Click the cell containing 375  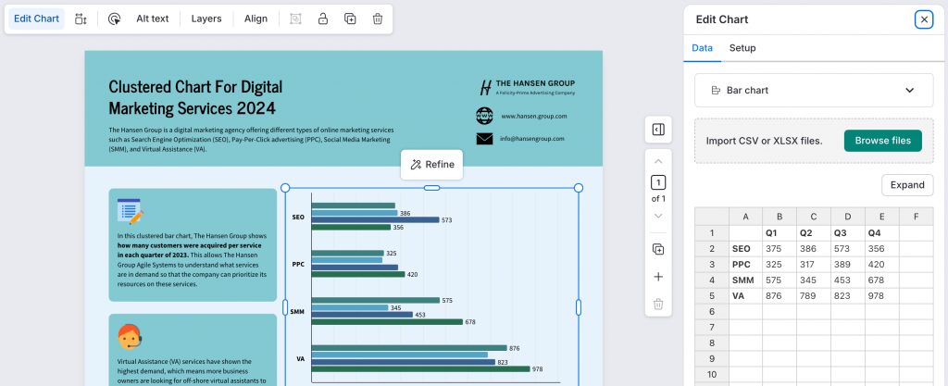(780, 249)
